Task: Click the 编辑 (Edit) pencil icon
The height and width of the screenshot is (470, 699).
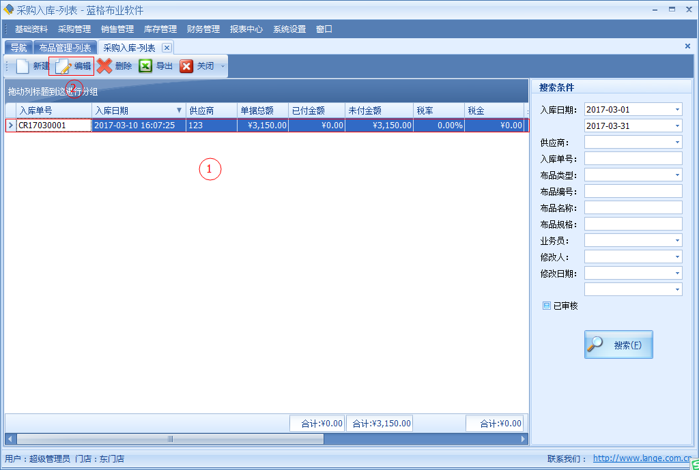Action: 63,66
